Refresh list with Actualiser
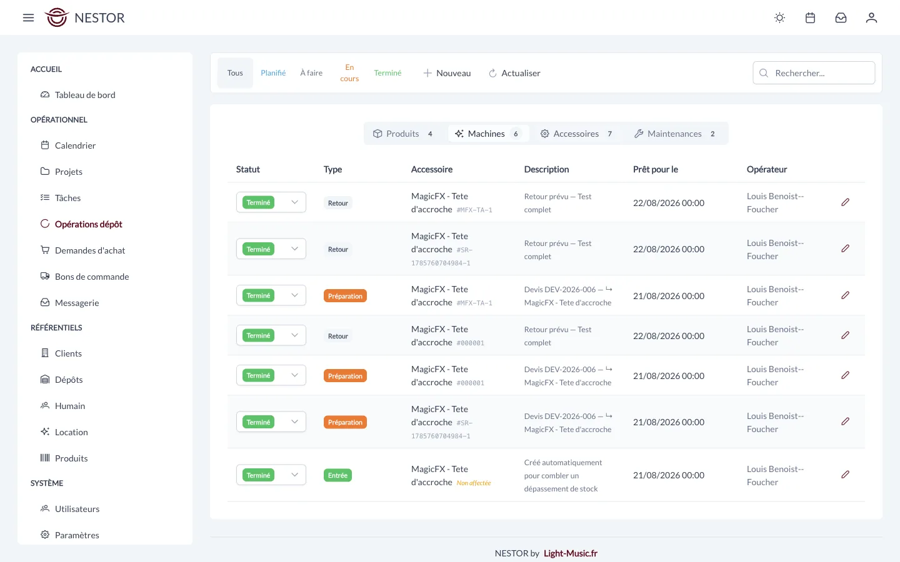Image resolution: width=900 pixels, height=562 pixels. [514, 73]
